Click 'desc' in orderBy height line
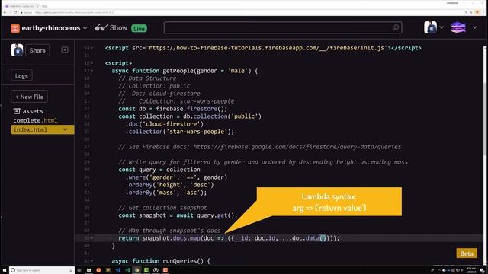Screen dimensions: 488x274 200,185
